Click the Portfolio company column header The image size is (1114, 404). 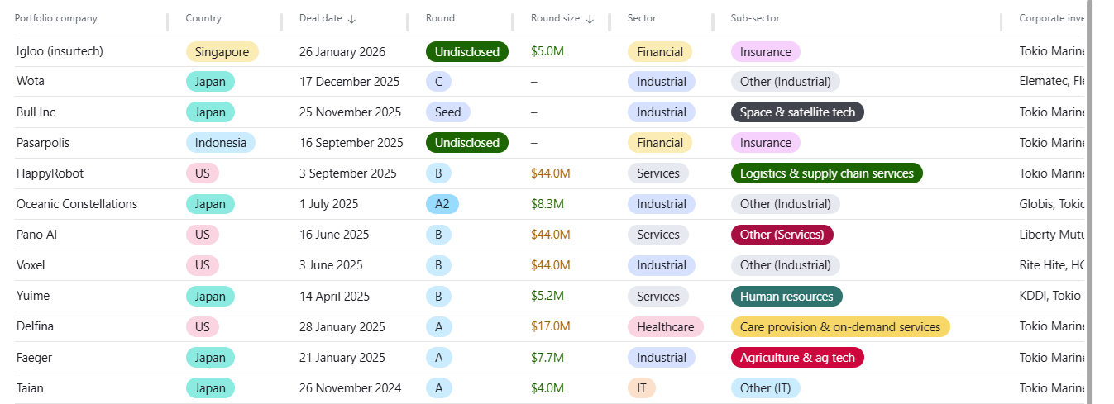point(56,18)
